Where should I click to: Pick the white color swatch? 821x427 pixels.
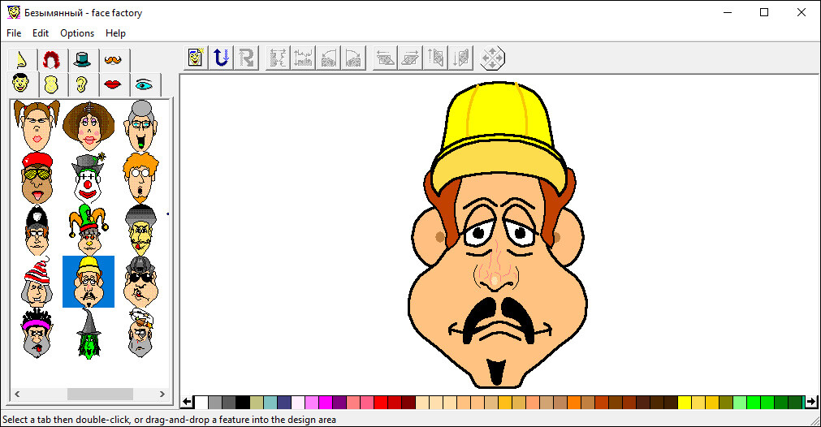tap(201, 403)
